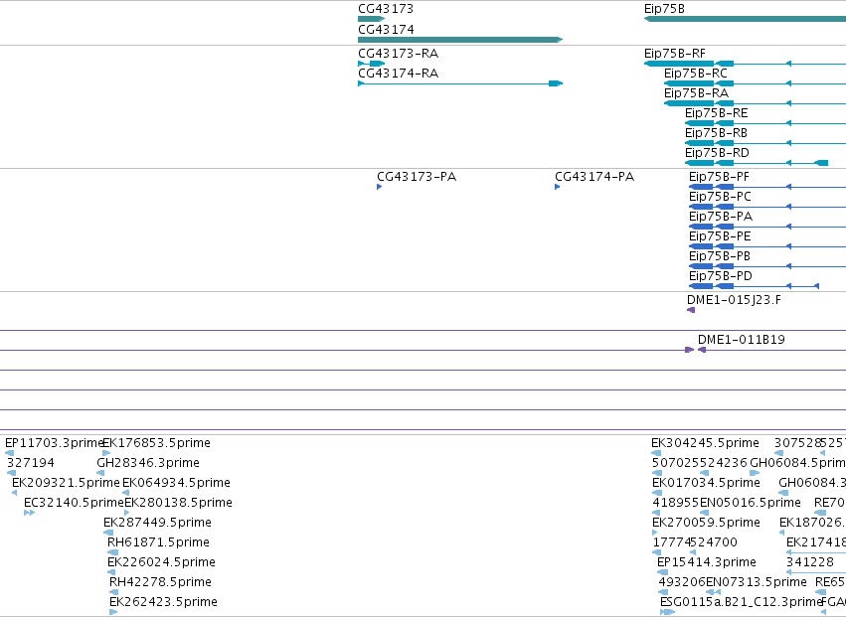Select the 418955 feature label

(x=676, y=503)
